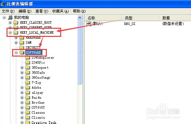Expand the Classes key
The width and height of the screenshot is (191, 124).
pos(22,112)
